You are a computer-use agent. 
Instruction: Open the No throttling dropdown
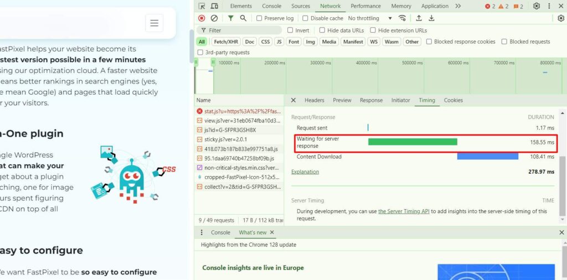coord(370,18)
